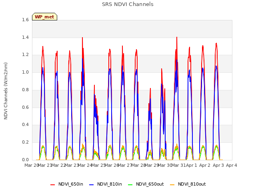Click the Mar 22 x-axis label
This screenshot has width=256, height=192.
(58, 165)
